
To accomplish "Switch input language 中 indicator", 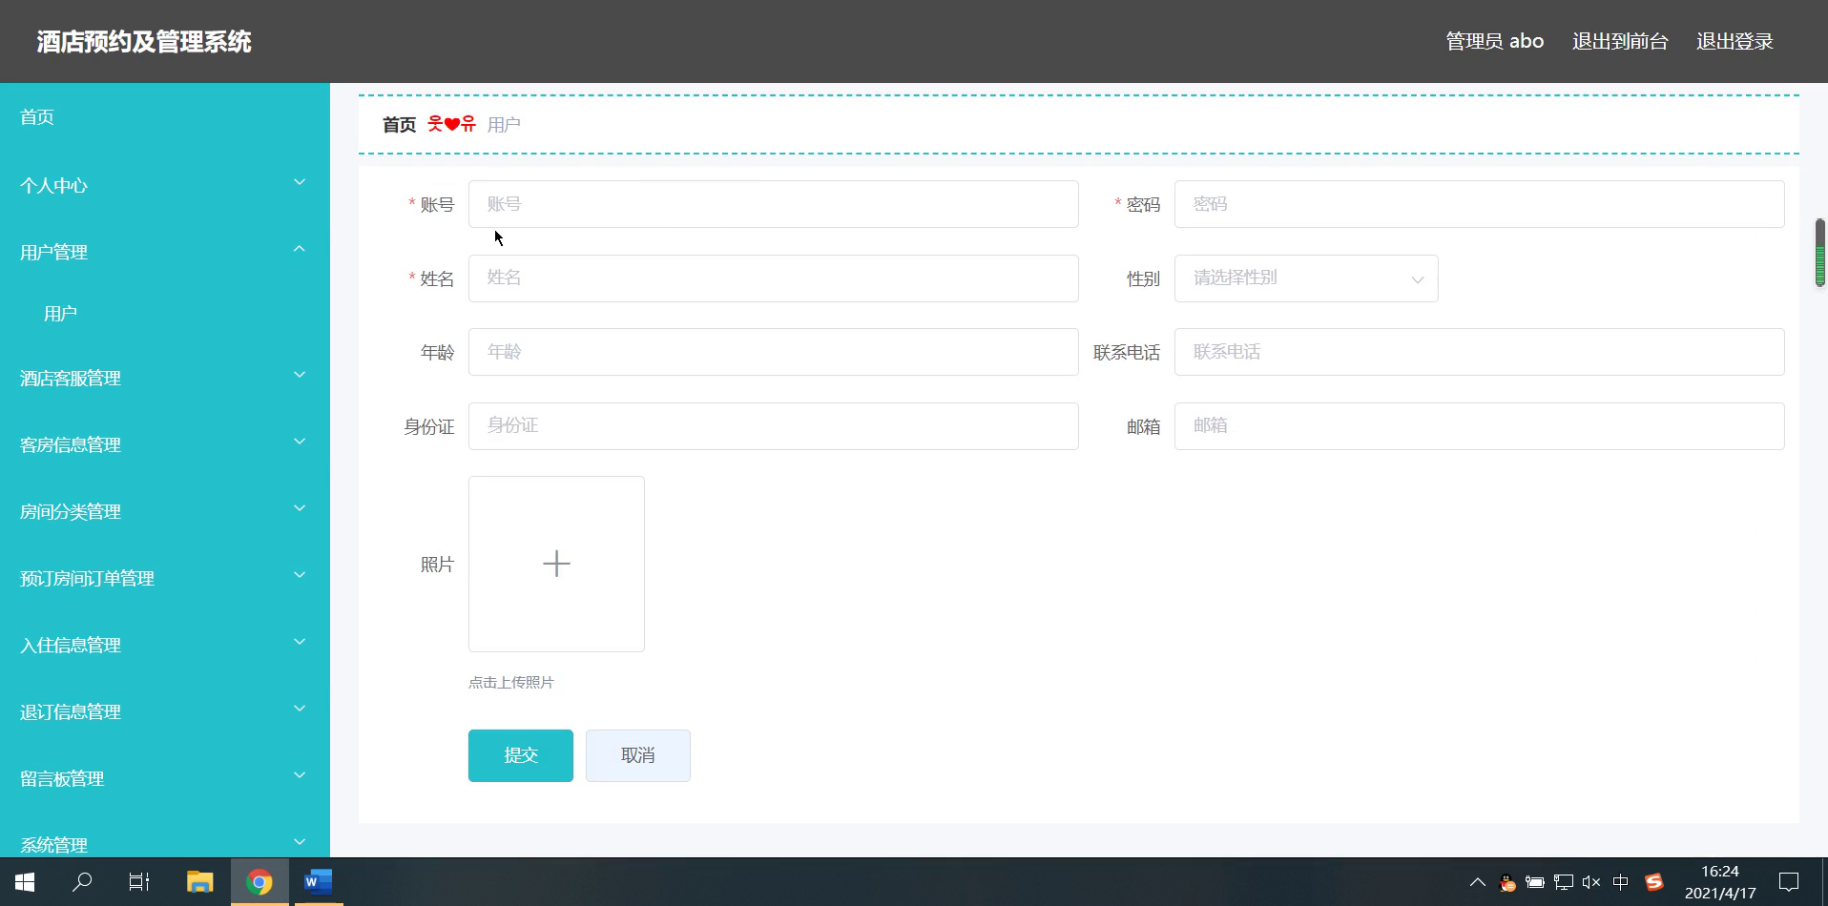I will tap(1620, 882).
